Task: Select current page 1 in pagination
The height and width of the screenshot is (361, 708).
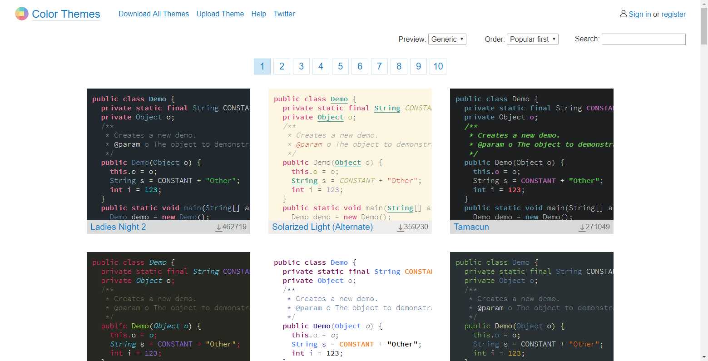Action: tap(262, 66)
